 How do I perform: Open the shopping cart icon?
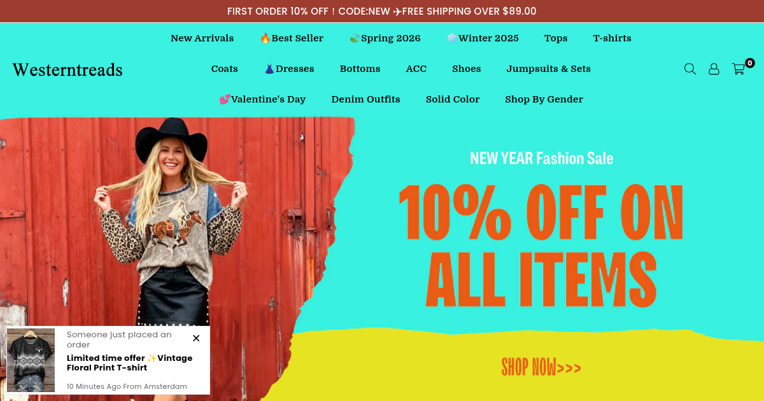pos(739,69)
